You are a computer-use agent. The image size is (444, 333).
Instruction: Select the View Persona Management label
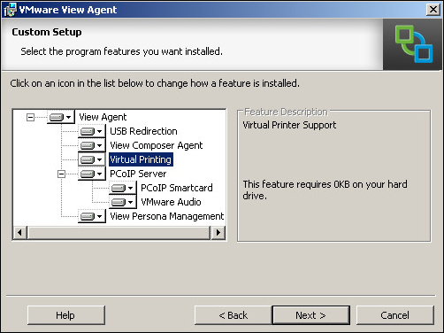pyautogui.click(x=167, y=216)
